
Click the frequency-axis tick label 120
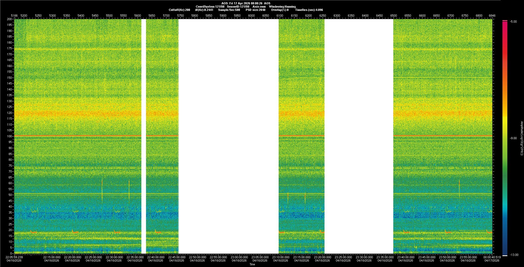click(x=10, y=113)
